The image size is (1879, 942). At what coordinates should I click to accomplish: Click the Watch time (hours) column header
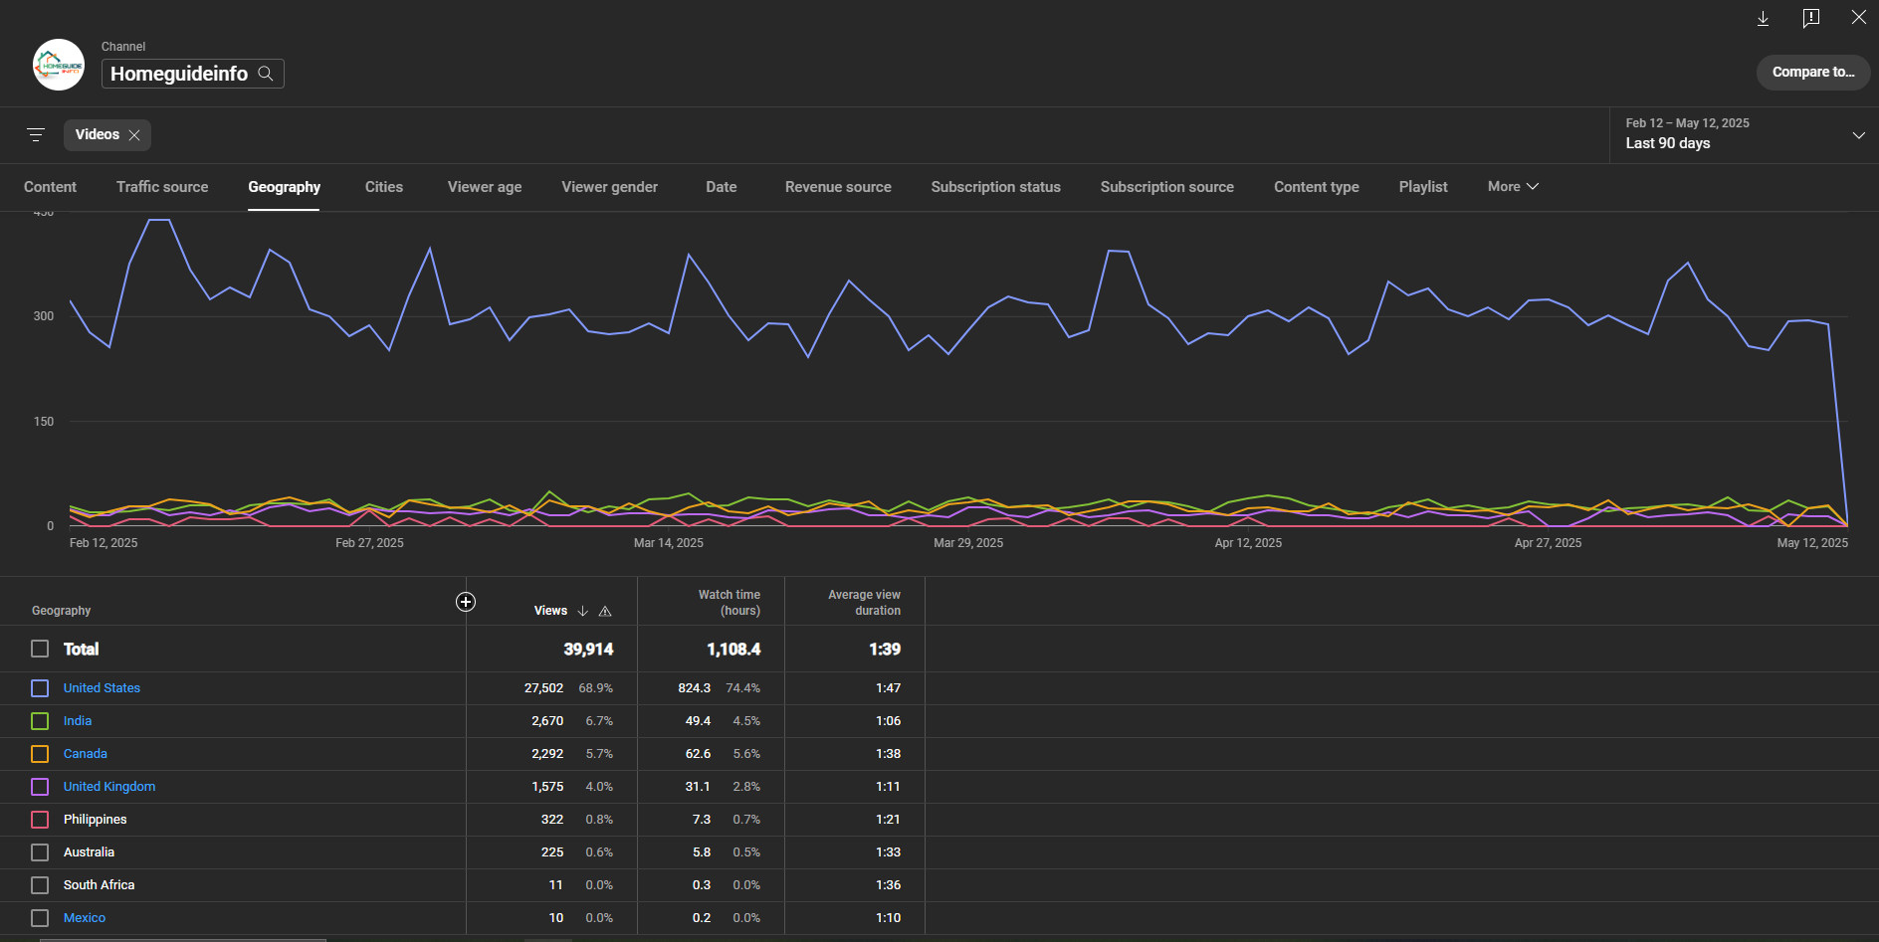pos(730,603)
